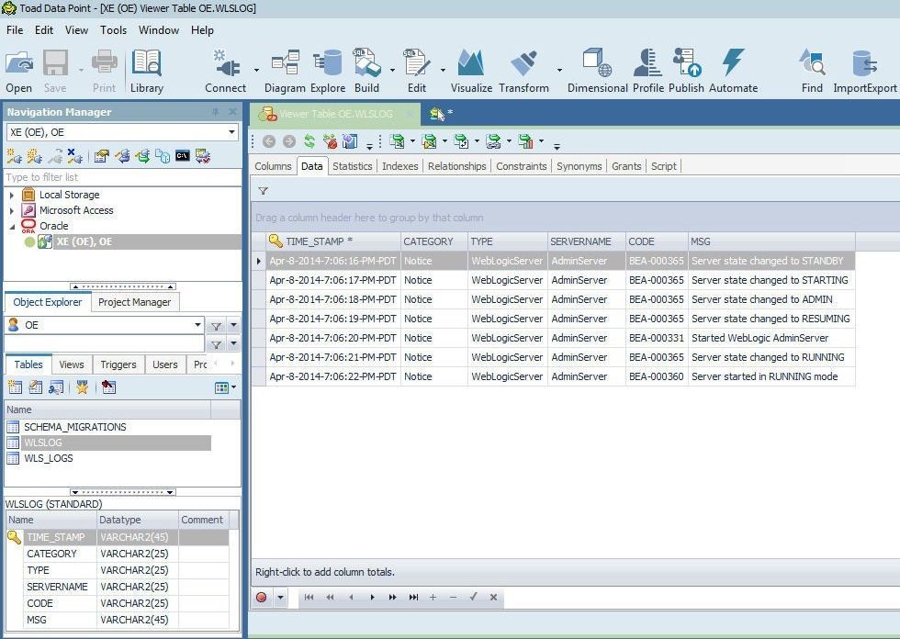This screenshot has width=900, height=639.
Task: Open the ImportExport tool
Action: tap(865, 71)
